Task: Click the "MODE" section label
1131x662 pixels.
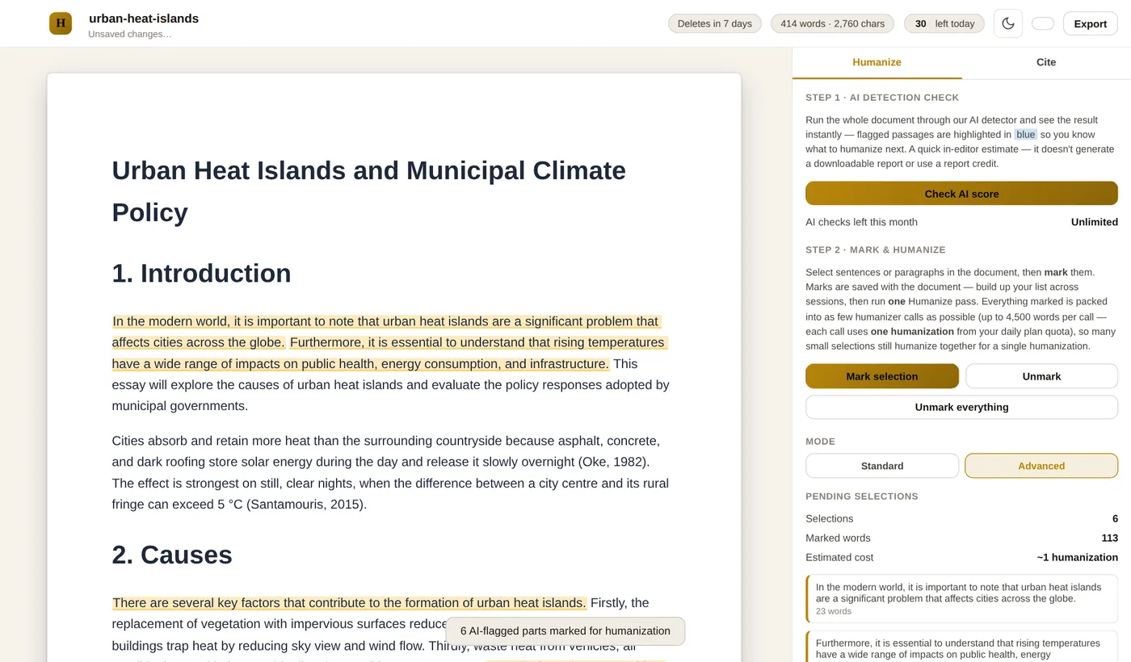Action: point(820,442)
